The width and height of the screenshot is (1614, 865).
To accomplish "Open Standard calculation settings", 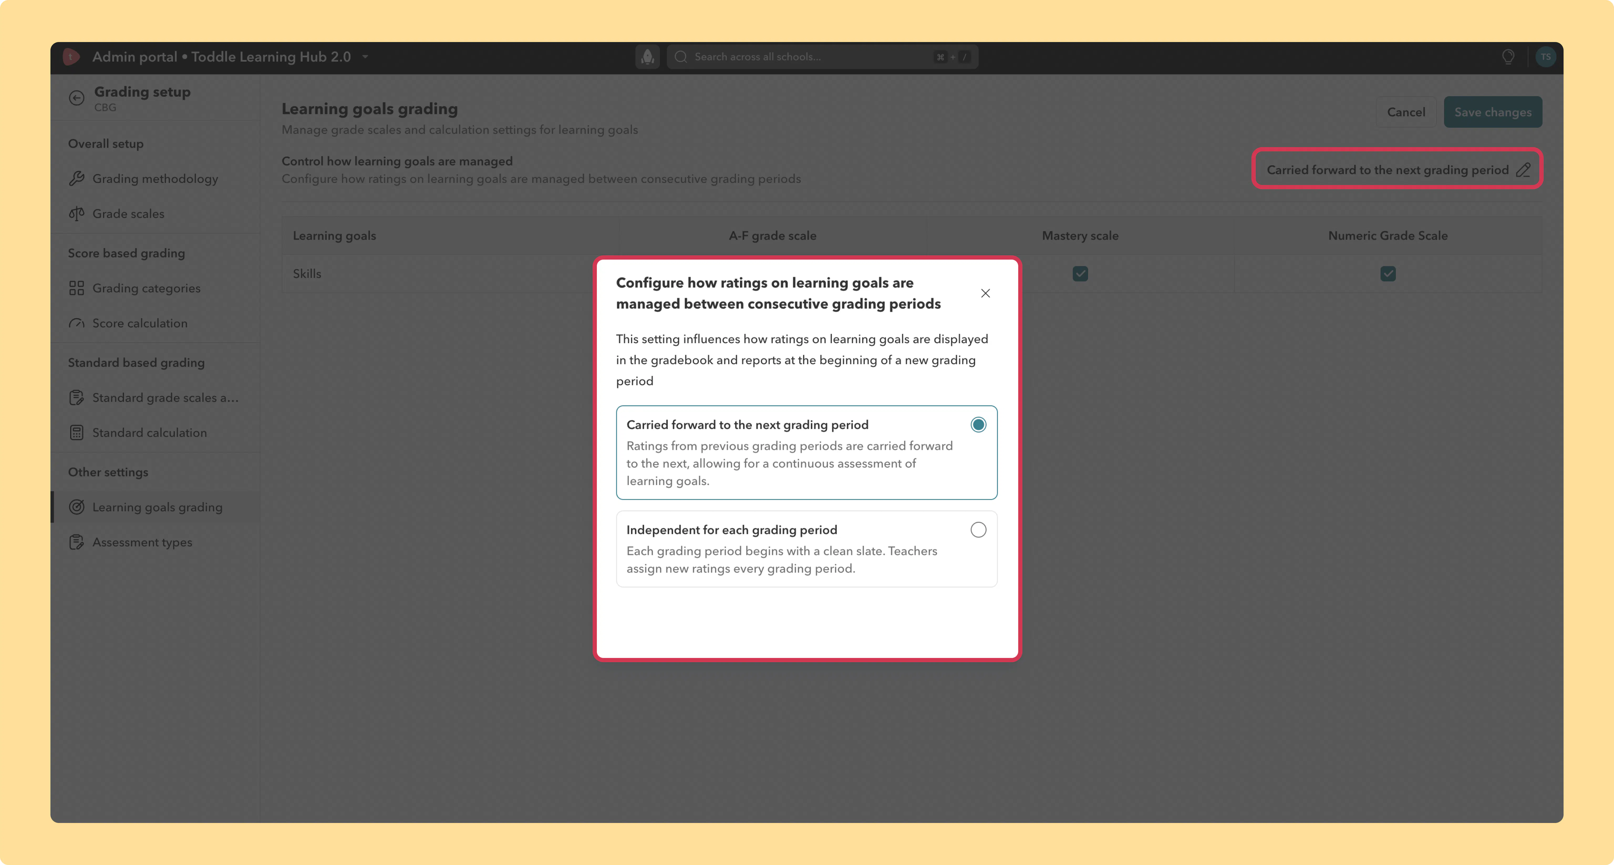I will [x=156, y=433].
